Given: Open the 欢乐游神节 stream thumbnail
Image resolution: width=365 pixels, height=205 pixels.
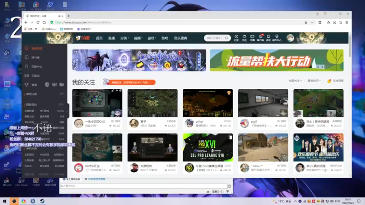Looking at the screenshot, I should 318,147.
